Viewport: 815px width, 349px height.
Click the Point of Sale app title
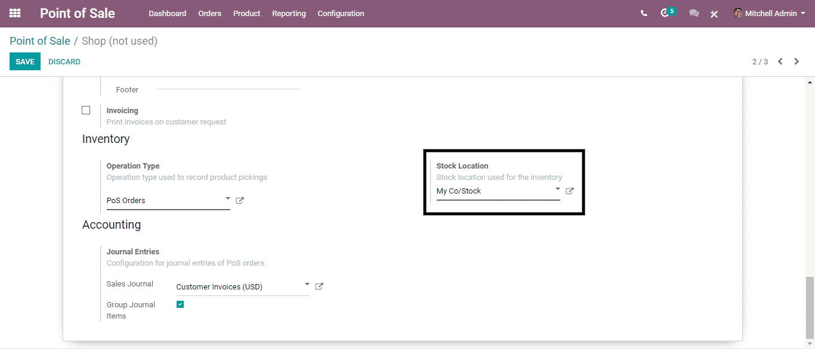point(78,13)
